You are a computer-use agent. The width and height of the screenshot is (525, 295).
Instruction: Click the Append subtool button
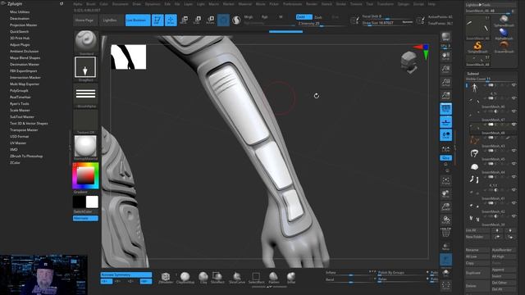pos(503,270)
